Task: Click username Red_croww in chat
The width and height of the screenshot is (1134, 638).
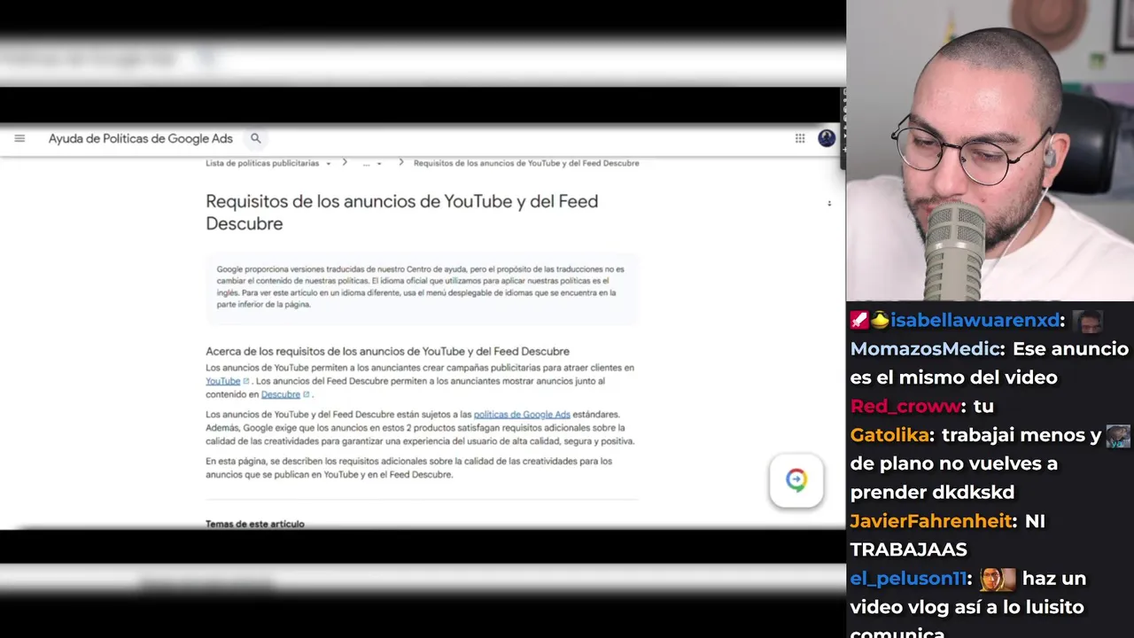Action: (905, 406)
